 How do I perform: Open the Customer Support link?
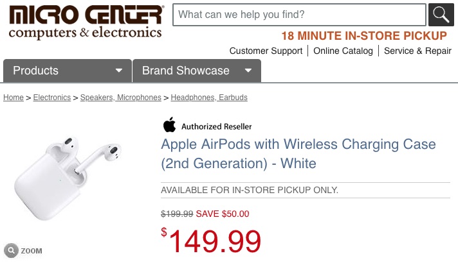click(266, 51)
